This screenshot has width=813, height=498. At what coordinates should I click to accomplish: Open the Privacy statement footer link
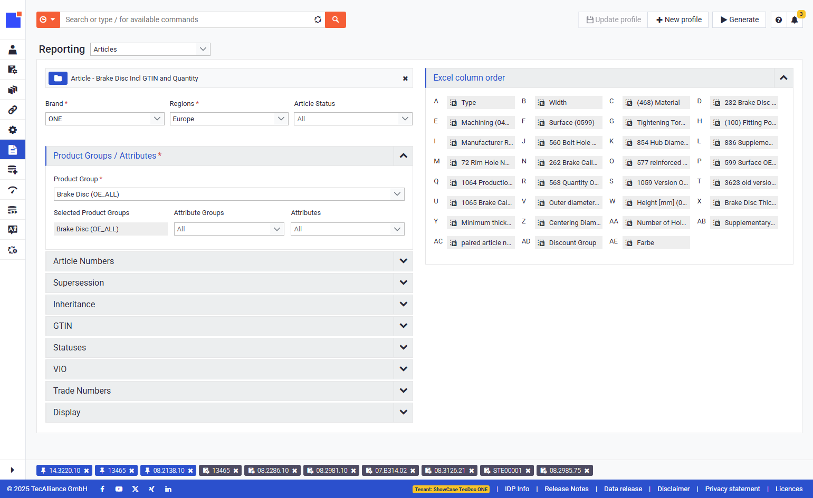coord(733,489)
